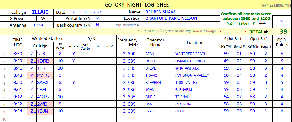The image size is (292, 122).
Task: Click the double black arrows beside Enter Y
Action: click(x=262, y=23)
